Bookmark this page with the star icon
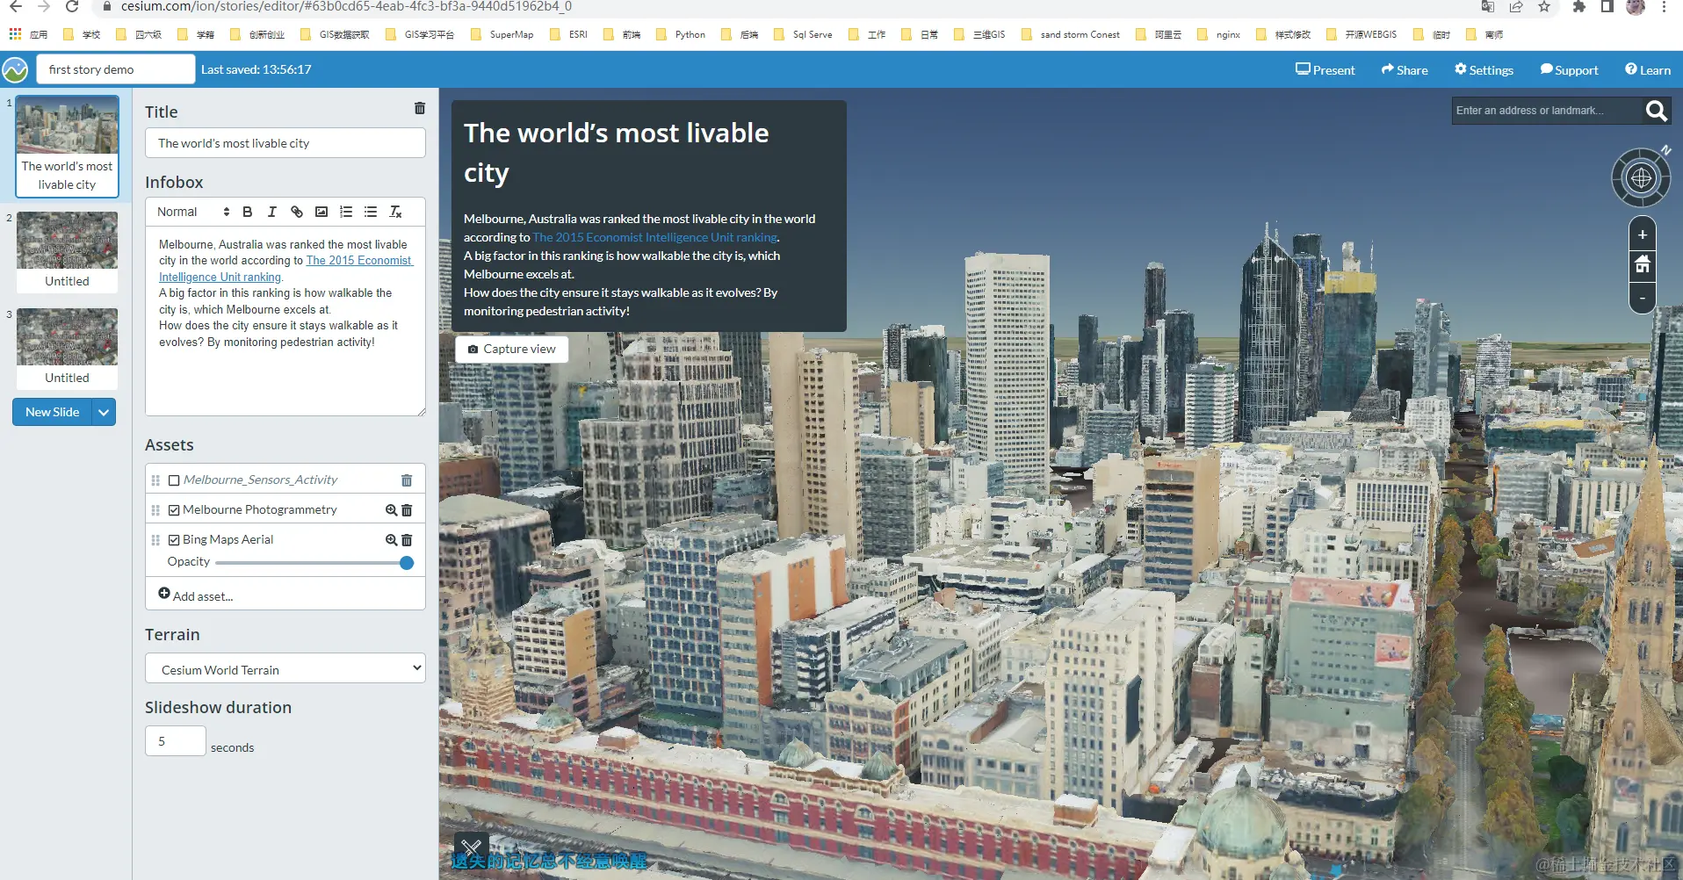Viewport: 1683px width, 880px height. [1544, 7]
